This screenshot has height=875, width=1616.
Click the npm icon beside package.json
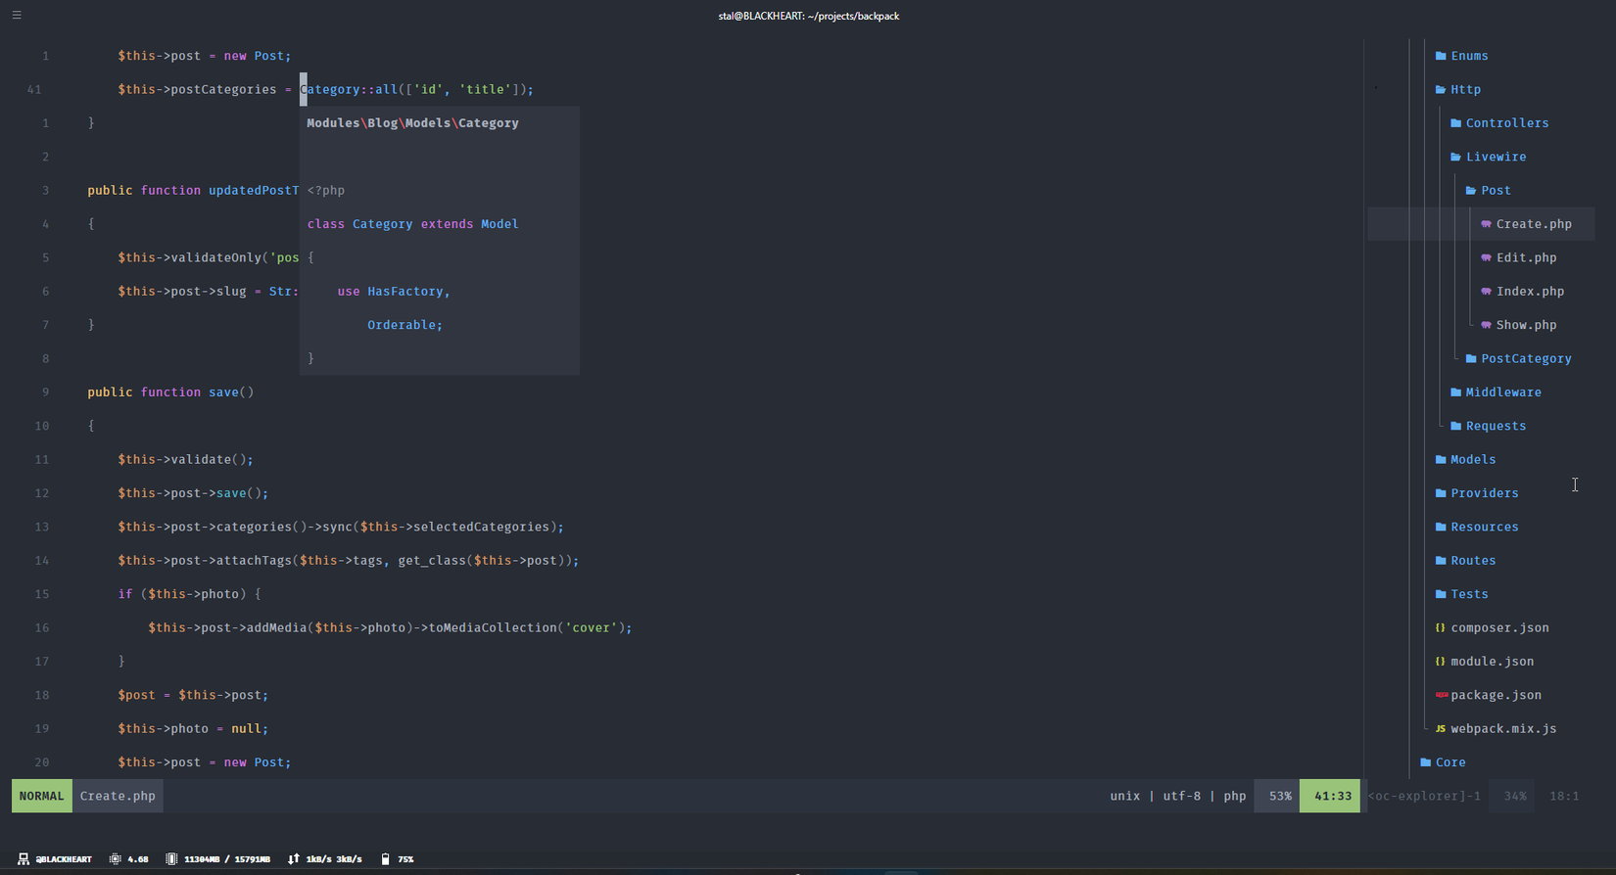click(1441, 695)
